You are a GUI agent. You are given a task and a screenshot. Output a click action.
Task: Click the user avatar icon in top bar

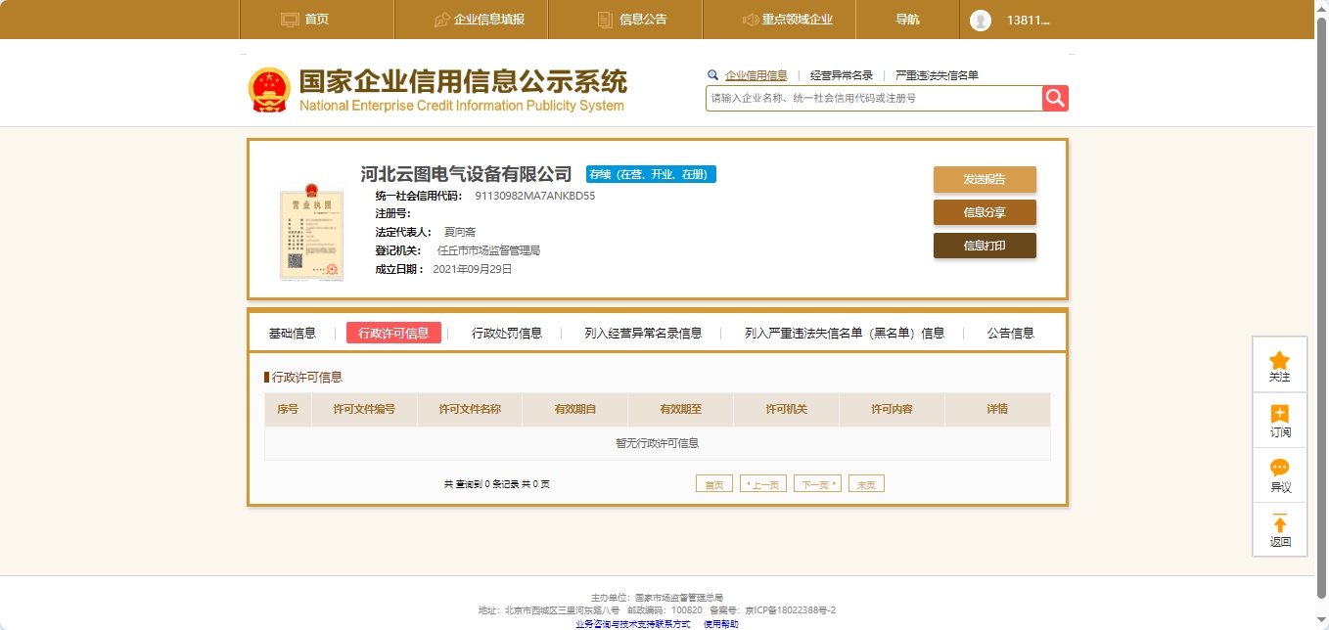click(x=981, y=20)
